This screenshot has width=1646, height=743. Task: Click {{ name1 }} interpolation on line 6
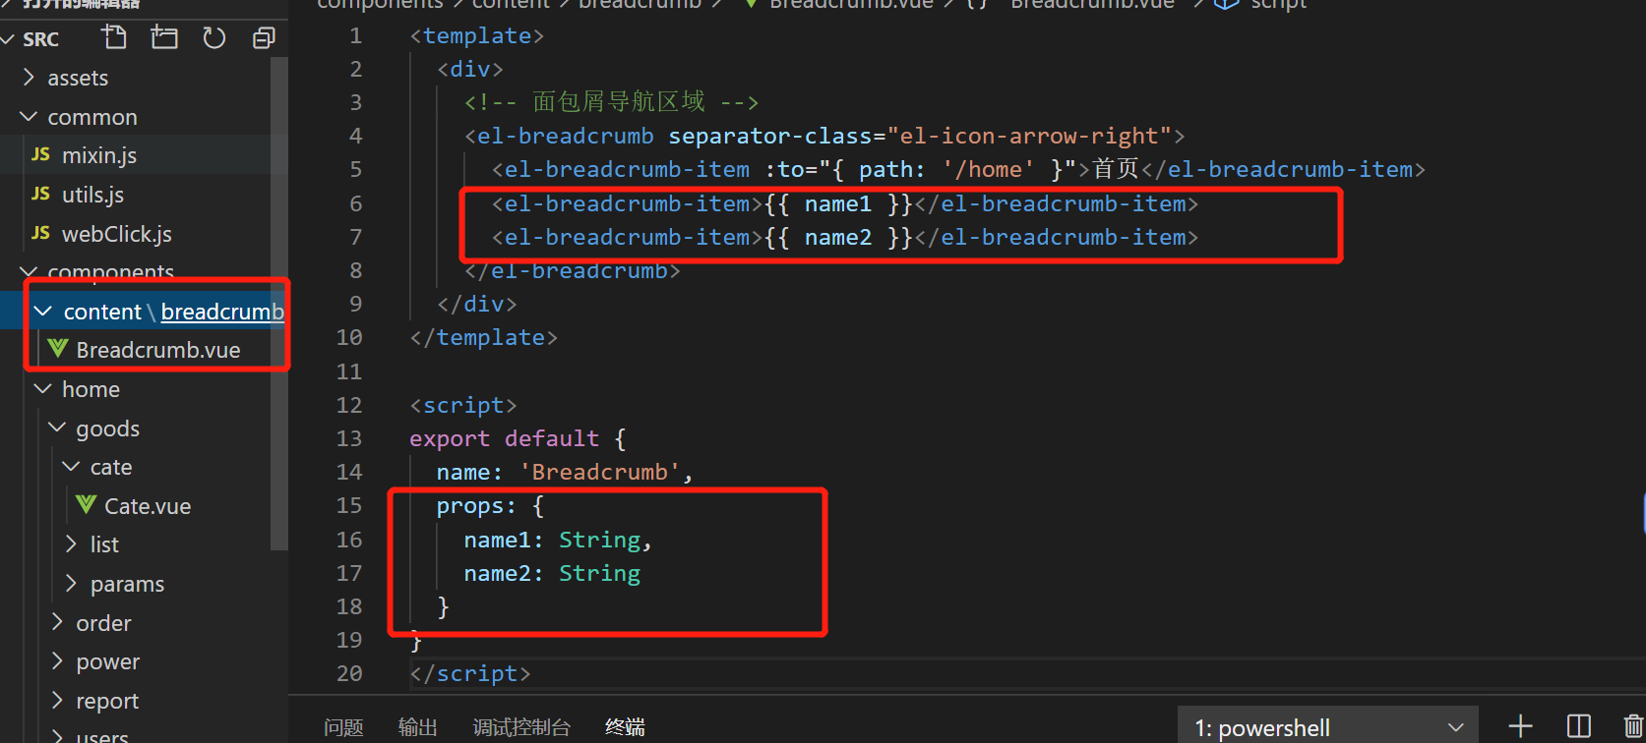click(838, 203)
